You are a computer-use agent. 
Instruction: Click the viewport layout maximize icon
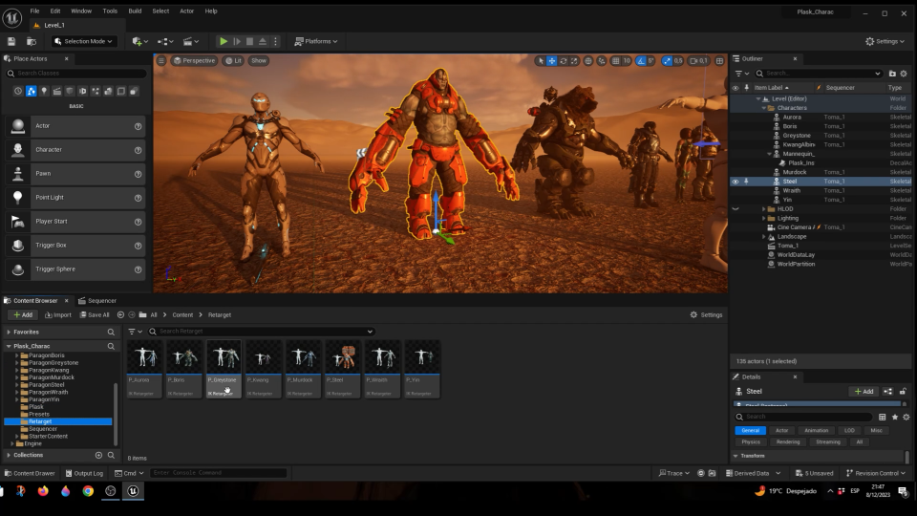(720, 61)
